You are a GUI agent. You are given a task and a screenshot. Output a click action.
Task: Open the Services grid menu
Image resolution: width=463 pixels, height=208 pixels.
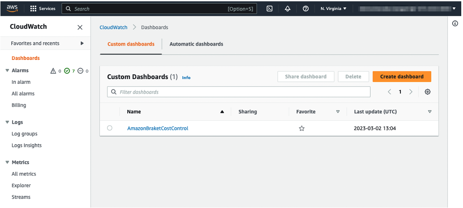click(43, 9)
